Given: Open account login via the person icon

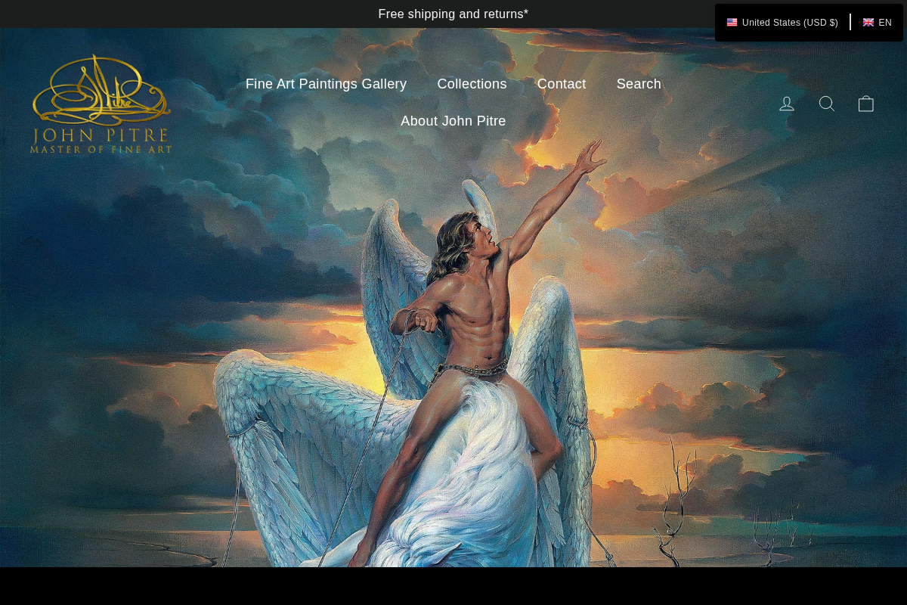Looking at the screenshot, I should click(787, 103).
